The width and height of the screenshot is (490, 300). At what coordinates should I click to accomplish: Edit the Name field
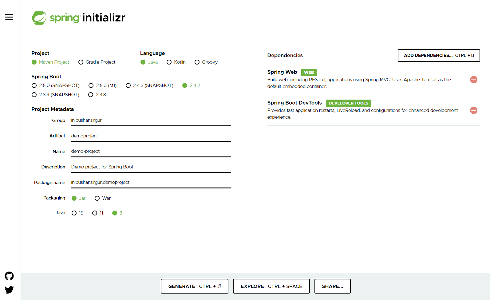tap(151, 152)
